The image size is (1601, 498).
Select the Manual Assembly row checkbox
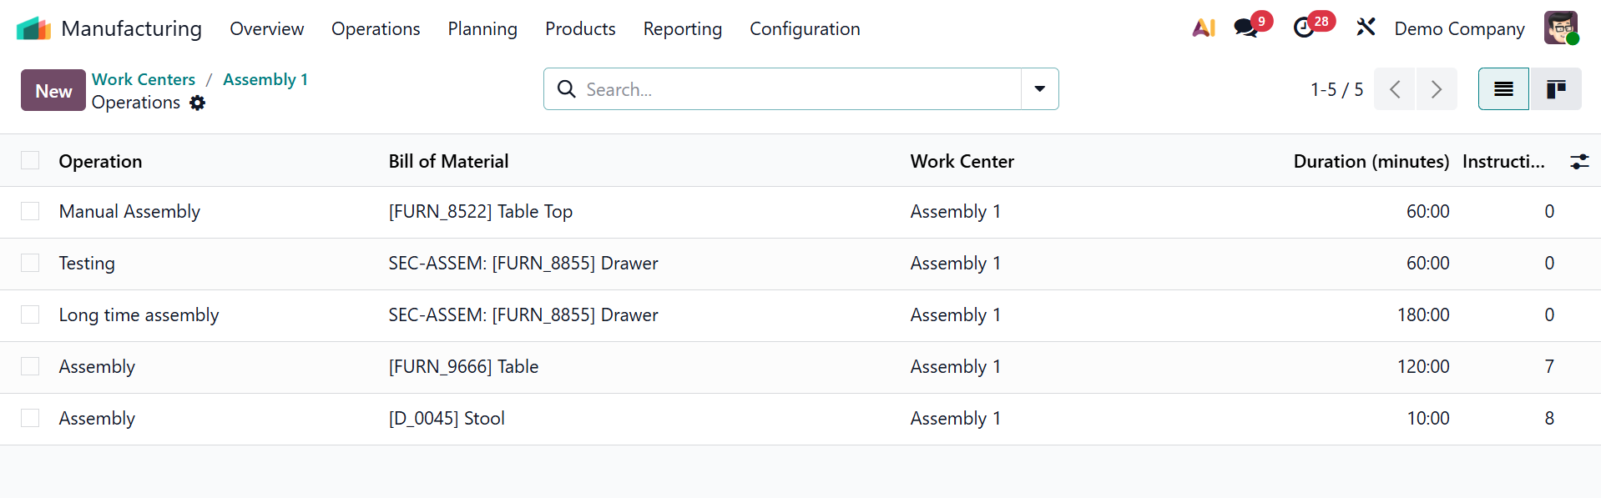30,212
